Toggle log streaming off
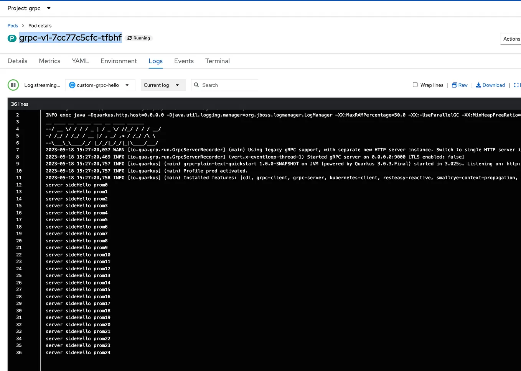 pyautogui.click(x=13, y=85)
